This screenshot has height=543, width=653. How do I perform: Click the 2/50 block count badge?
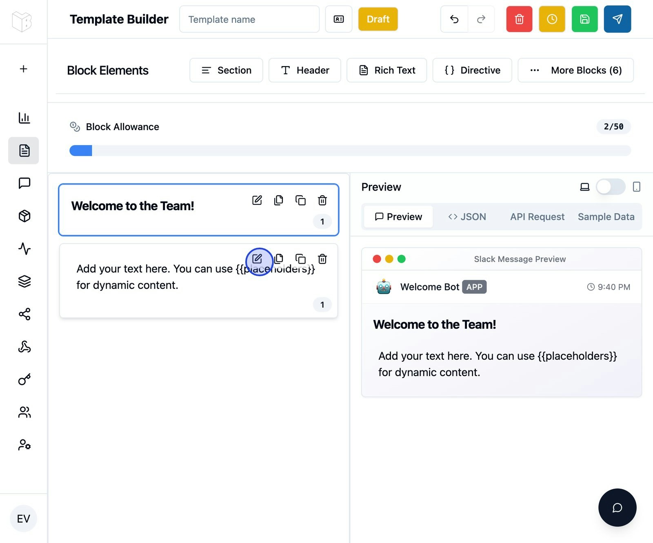(x=613, y=126)
